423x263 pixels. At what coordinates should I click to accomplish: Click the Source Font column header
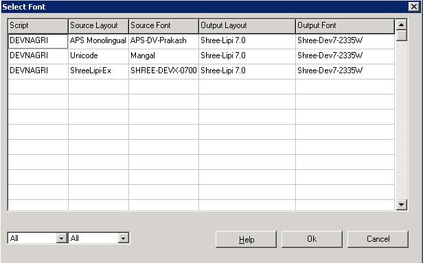click(x=163, y=26)
